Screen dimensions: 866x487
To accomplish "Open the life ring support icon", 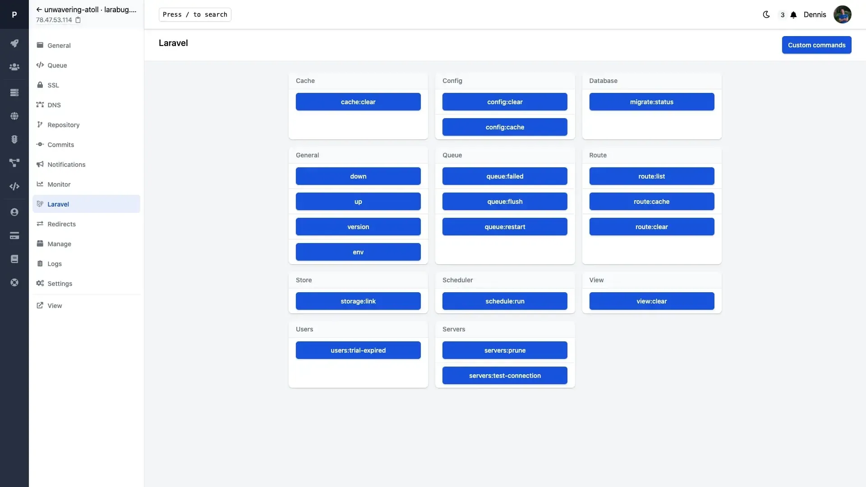I will 14,282.
